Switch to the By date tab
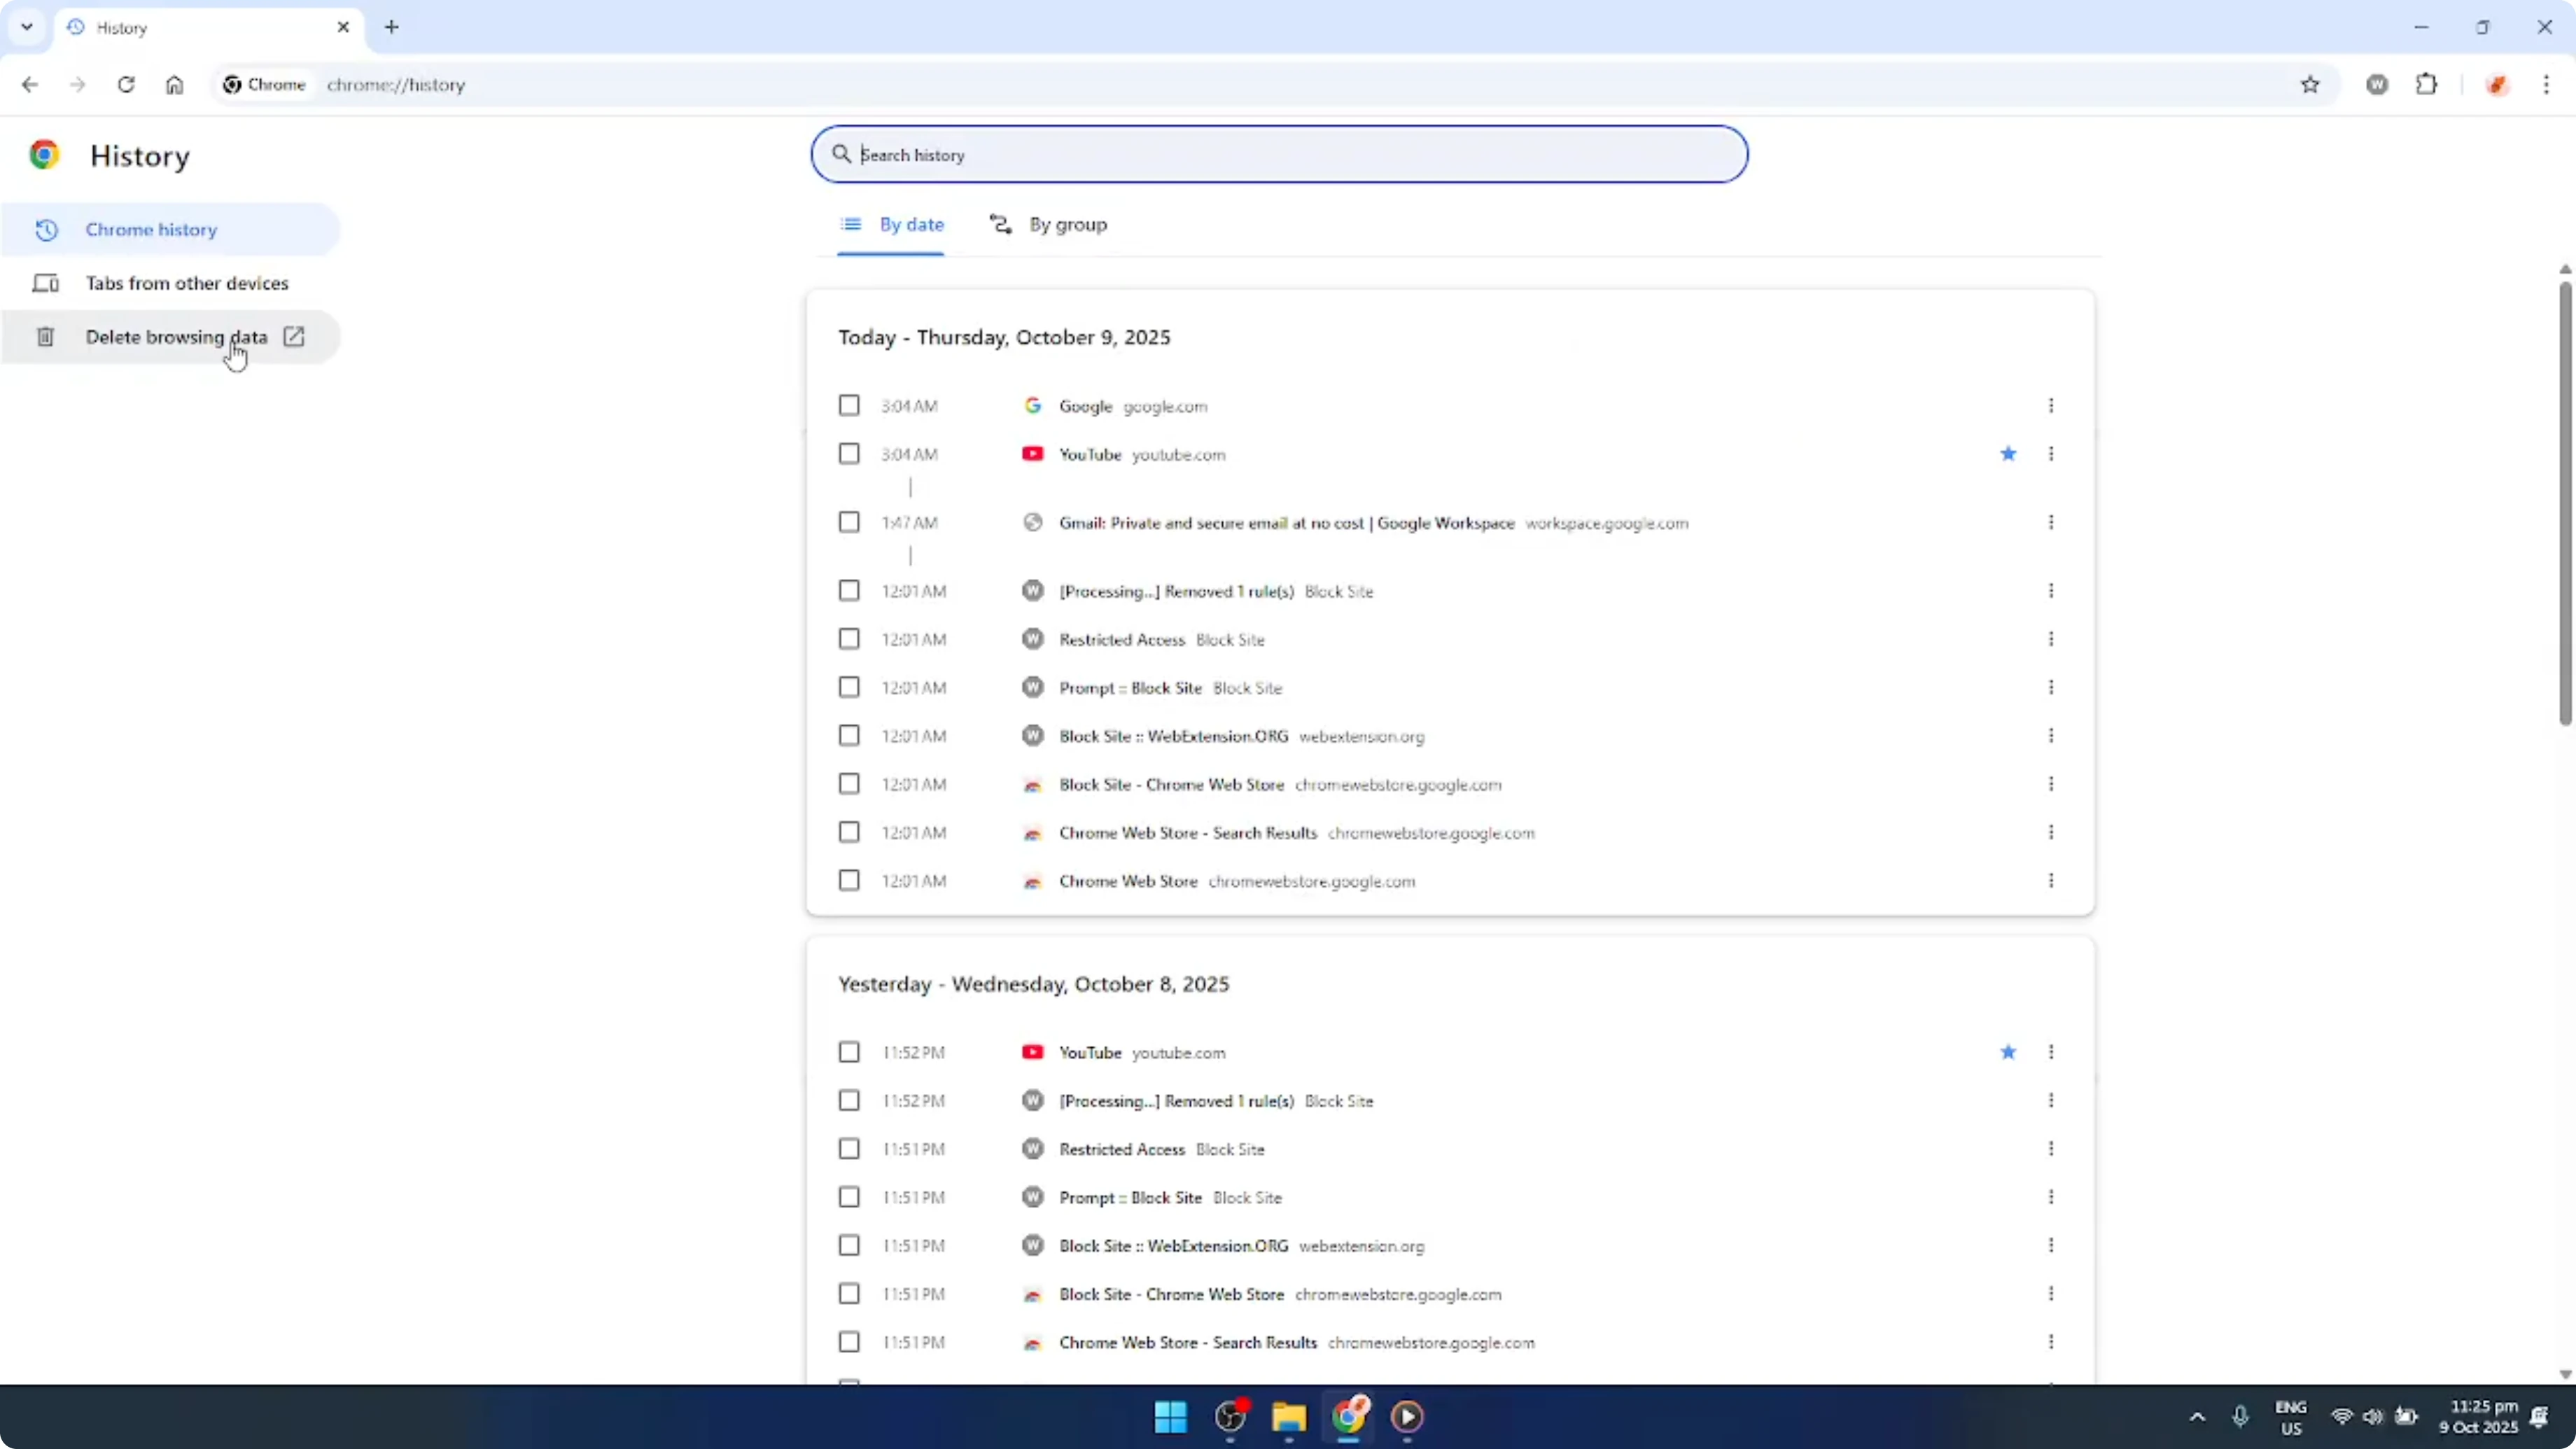 (x=891, y=225)
